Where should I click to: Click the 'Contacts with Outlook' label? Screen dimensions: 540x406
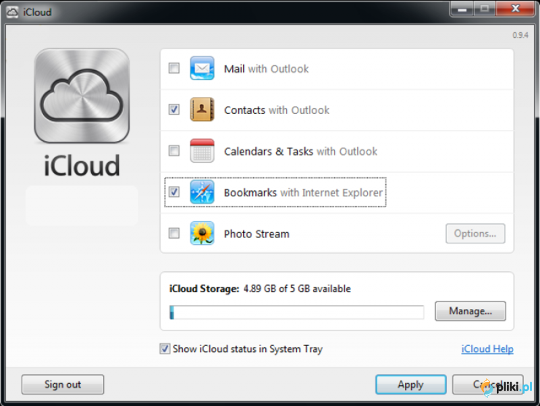coord(277,110)
